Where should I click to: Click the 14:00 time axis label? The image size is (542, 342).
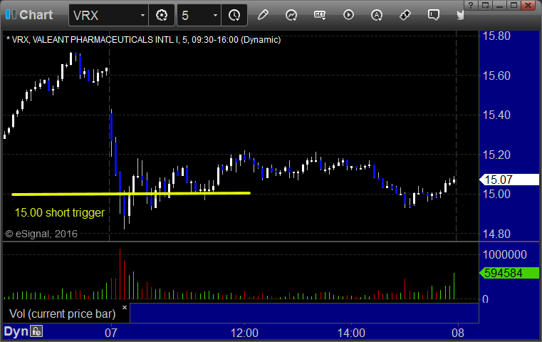click(x=351, y=333)
